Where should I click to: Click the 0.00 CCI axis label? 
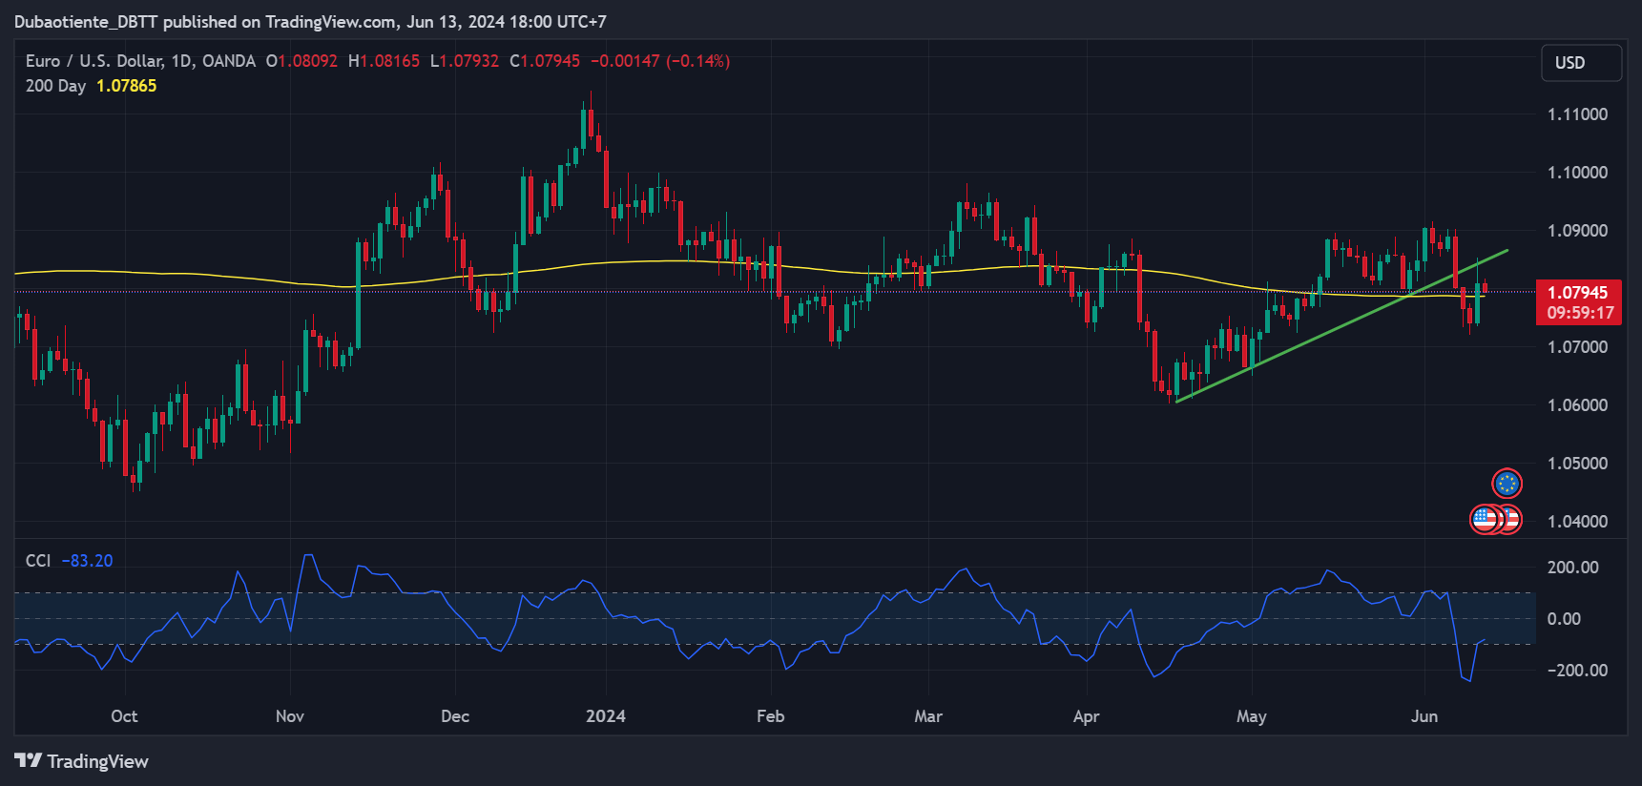point(1564,619)
